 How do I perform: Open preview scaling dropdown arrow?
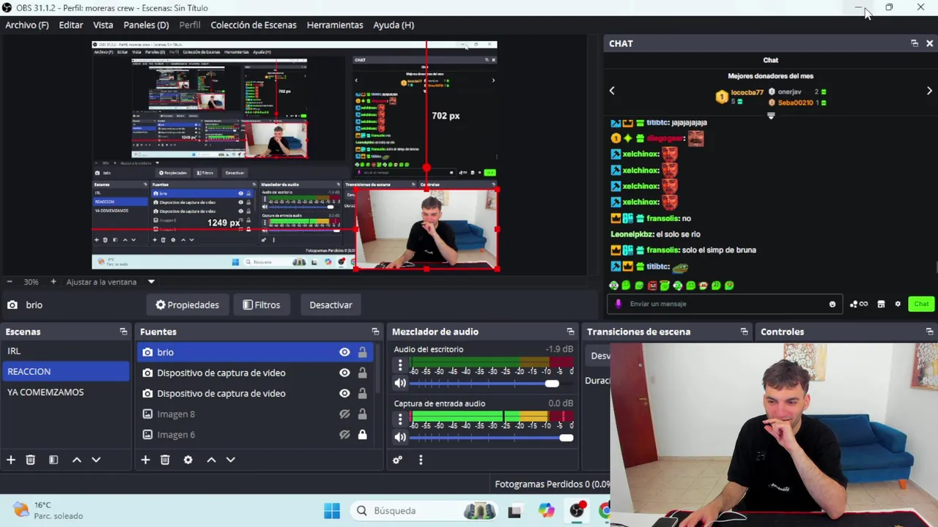coord(152,282)
